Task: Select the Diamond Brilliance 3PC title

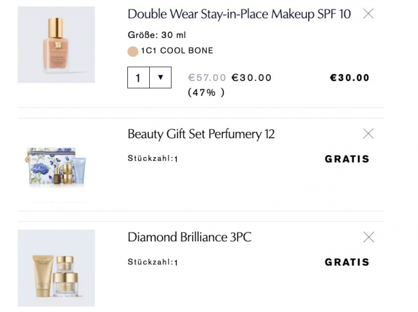Action: tap(190, 237)
